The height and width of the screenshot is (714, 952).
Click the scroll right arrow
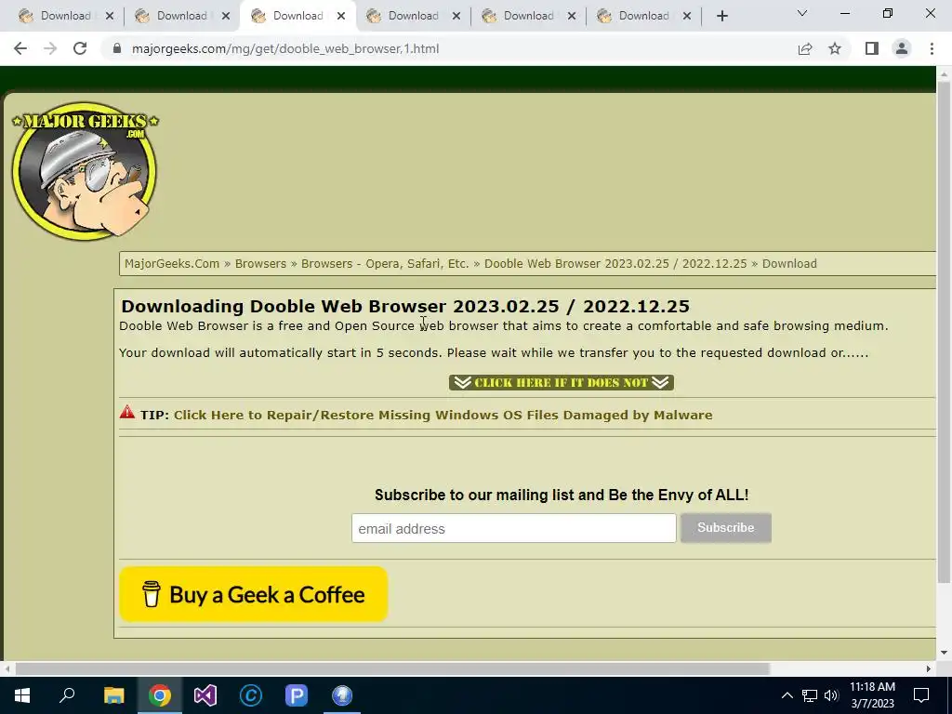tap(929, 668)
